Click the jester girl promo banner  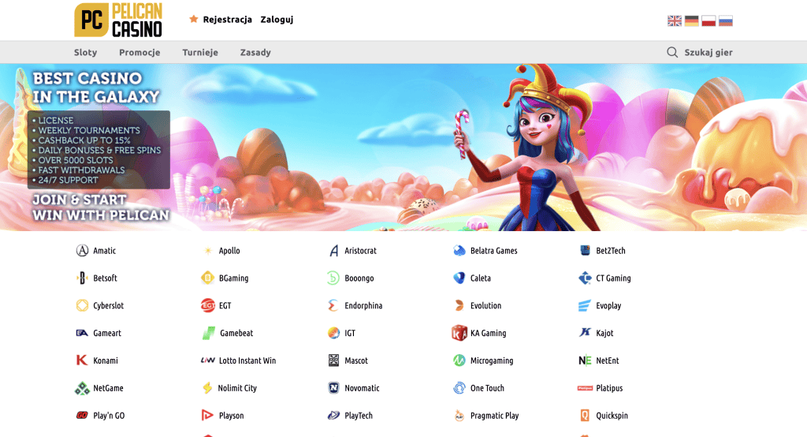click(x=403, y=147)
